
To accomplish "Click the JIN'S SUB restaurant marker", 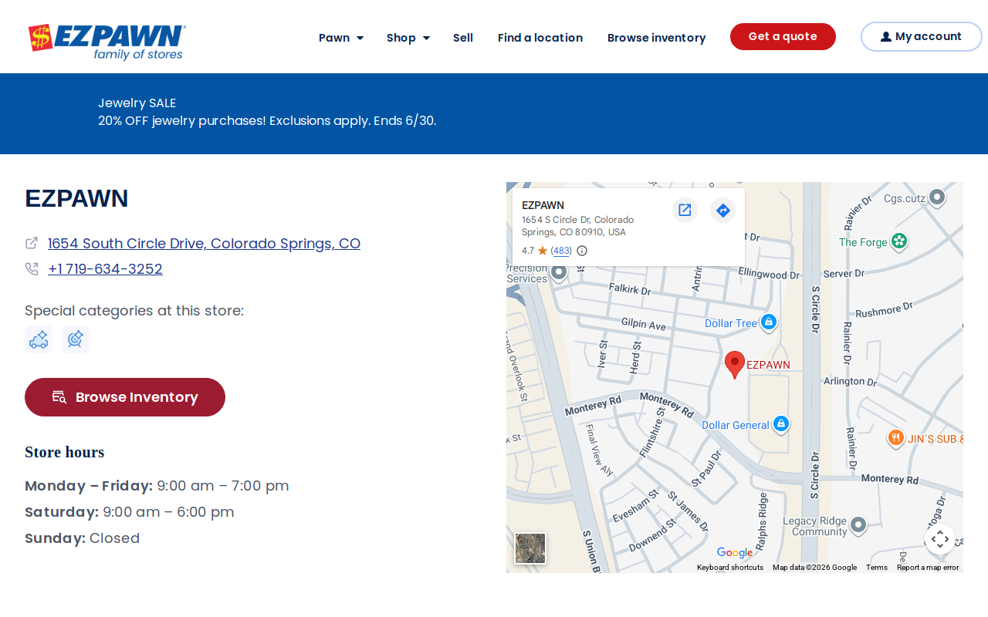I will pos(895,439).
